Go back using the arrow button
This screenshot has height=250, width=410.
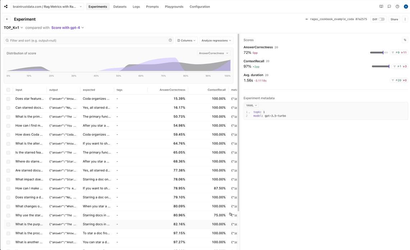point(7,19)
